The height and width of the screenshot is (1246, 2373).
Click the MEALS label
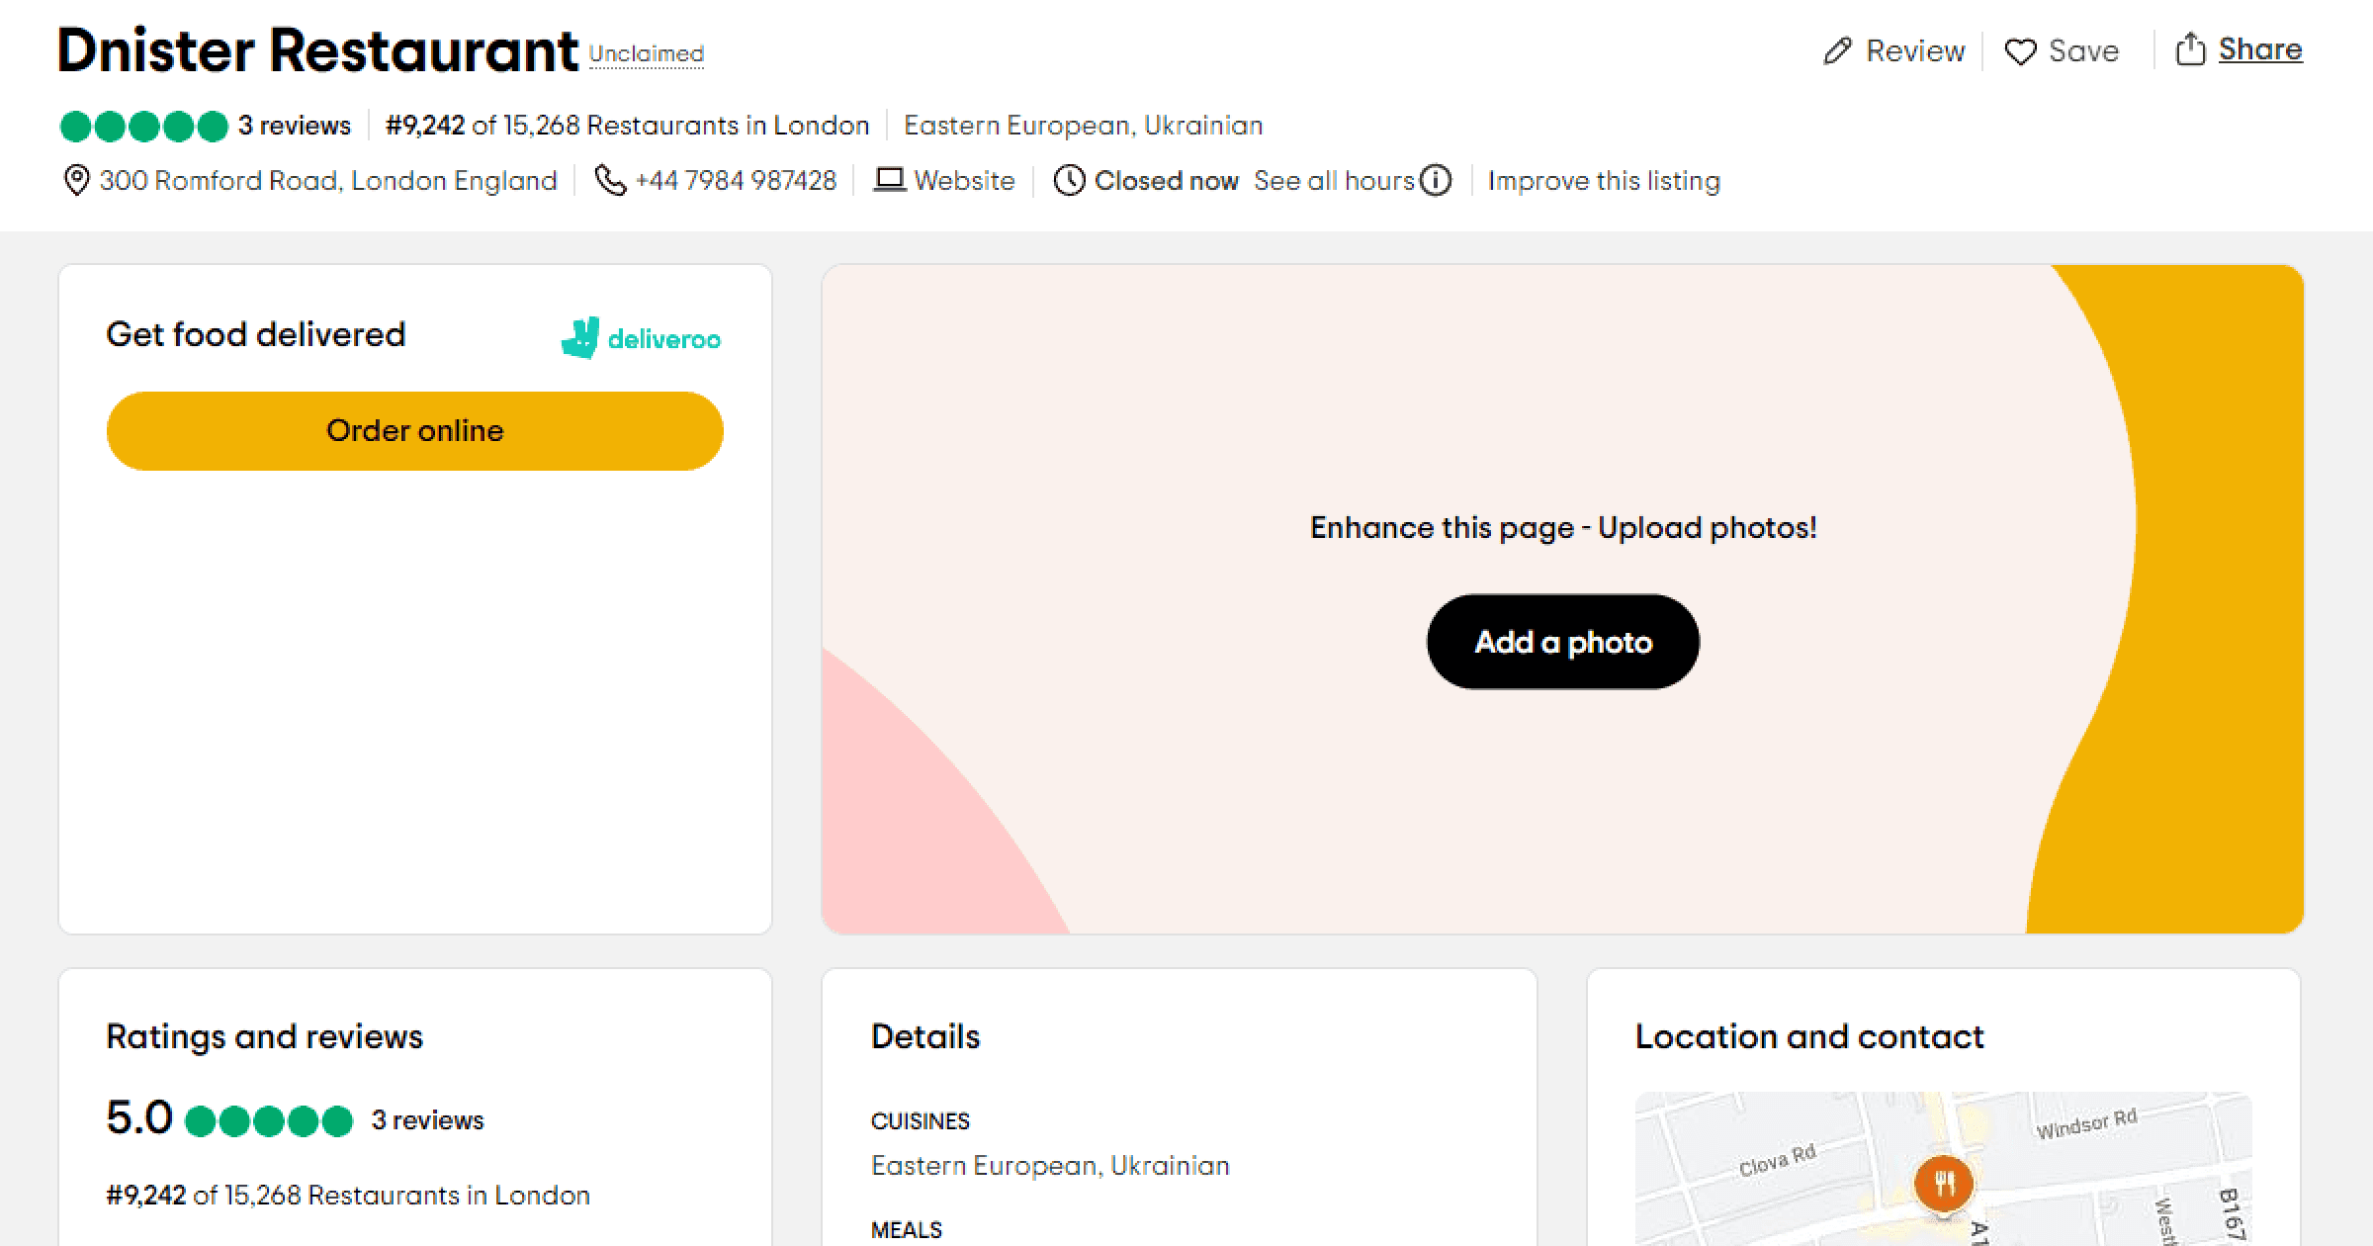point(907,1230)
